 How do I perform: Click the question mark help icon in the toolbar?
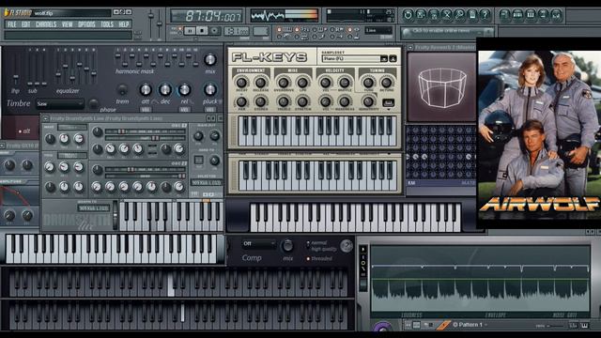(x=485, y=15)
